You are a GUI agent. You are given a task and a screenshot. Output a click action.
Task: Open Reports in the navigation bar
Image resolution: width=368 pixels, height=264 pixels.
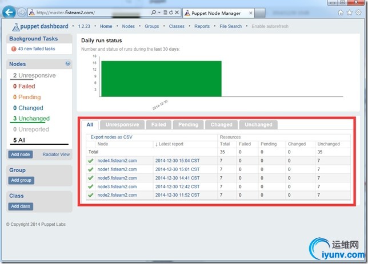(x=202, y=26)
